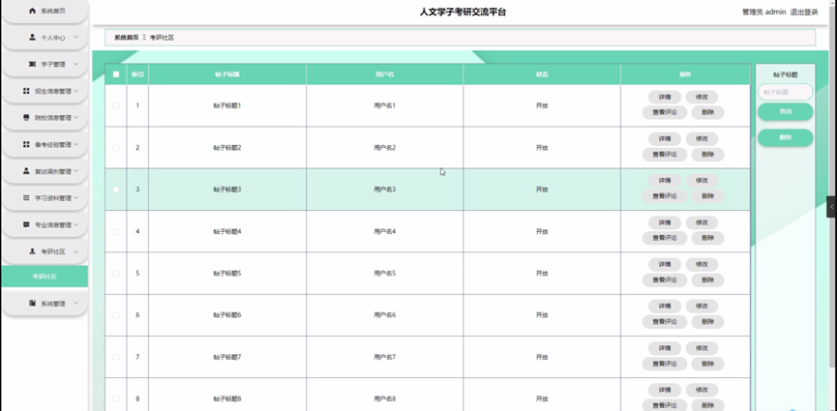
Task: Collapse the 考研社区 menu chevron
Action: point(75,251)
